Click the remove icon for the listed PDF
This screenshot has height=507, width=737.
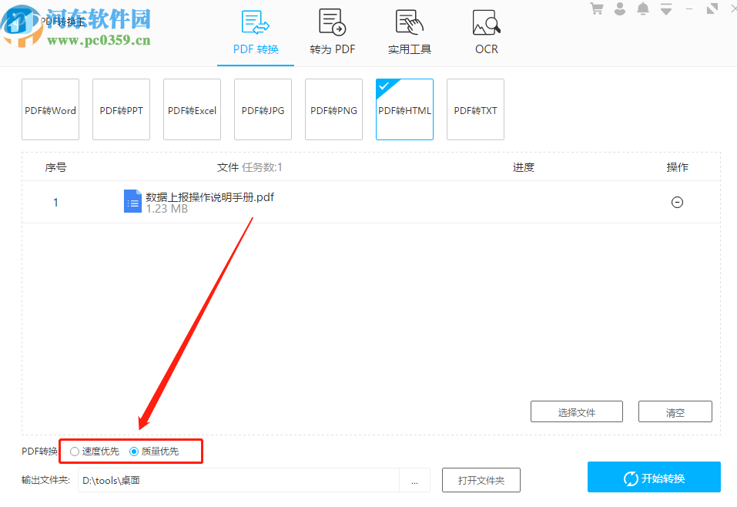coord(677,202)
